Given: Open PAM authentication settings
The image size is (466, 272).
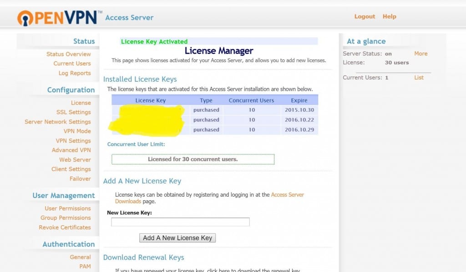Looking at the screenshot, I should click(x=85, y=266).
